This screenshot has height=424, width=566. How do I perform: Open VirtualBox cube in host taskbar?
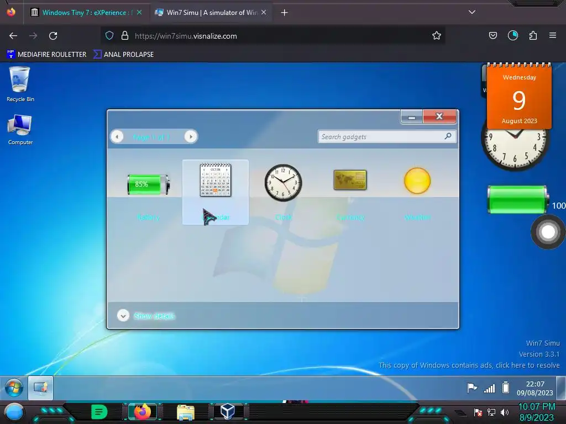[x=228, y=411]
